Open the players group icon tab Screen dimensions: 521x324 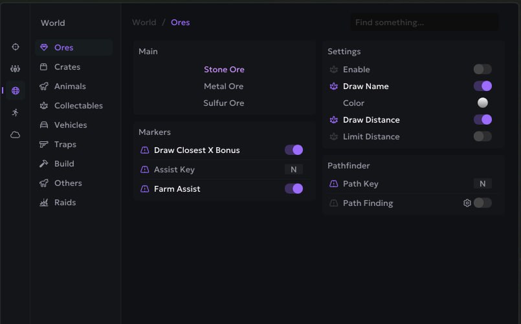pos(16,69)
